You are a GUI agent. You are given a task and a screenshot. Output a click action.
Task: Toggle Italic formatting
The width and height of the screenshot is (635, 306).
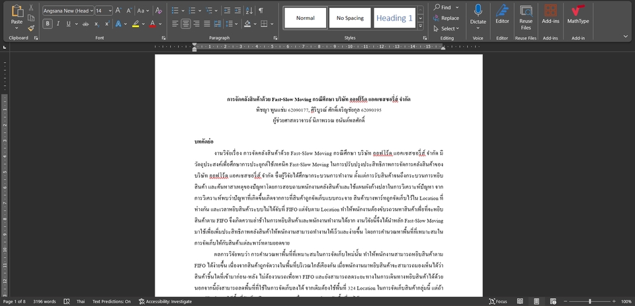click(58, 24)
